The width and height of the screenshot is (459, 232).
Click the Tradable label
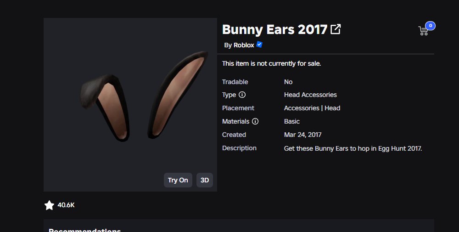click(x=235, y=82)
